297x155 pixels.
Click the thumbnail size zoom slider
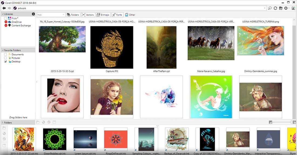click(x=282, y=122)
